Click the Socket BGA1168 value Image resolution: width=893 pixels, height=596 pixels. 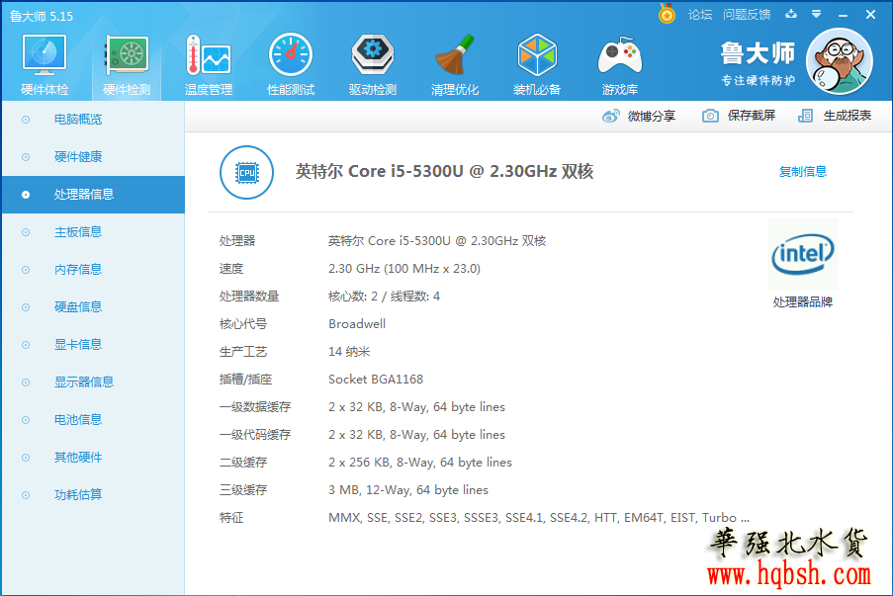(376, 380)
